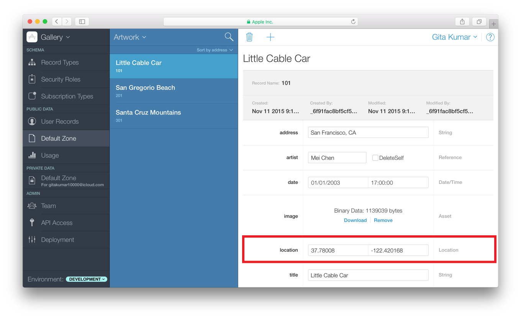Change the Sort by address option
The width and height of the screenshot is (521, 320).
215,50
